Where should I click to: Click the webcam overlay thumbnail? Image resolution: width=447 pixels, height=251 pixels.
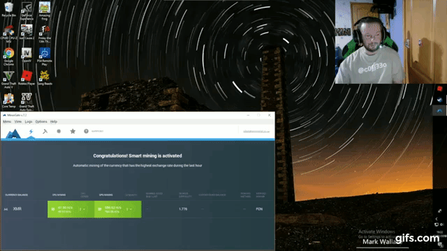(x=391, y=42)
